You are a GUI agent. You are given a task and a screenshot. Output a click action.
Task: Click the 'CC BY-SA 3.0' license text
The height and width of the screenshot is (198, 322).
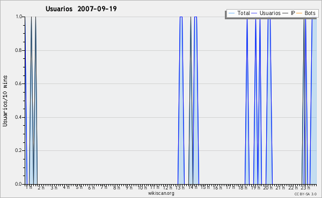pos(305,194)
